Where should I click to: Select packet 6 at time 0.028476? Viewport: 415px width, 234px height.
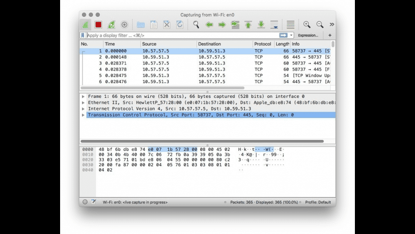205,82
